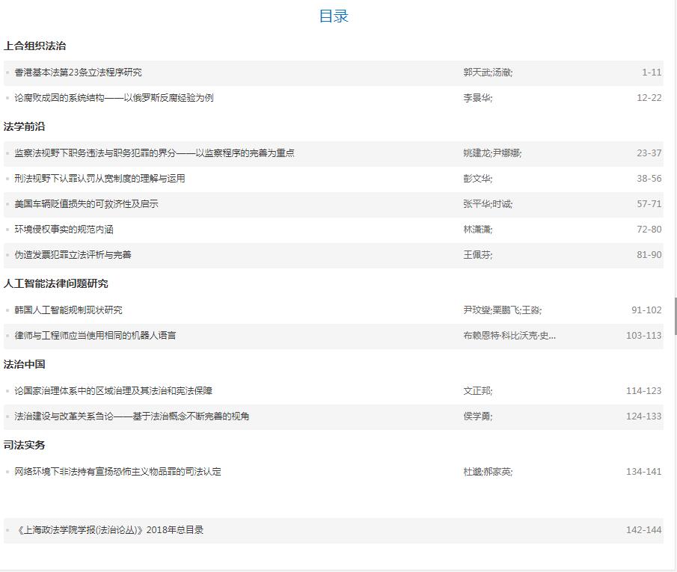Click author 文正邦
The image size is (677, 572).
[477, 391]
